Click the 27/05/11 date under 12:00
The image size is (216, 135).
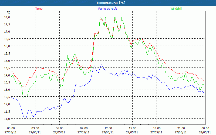(x=108, y=132)
